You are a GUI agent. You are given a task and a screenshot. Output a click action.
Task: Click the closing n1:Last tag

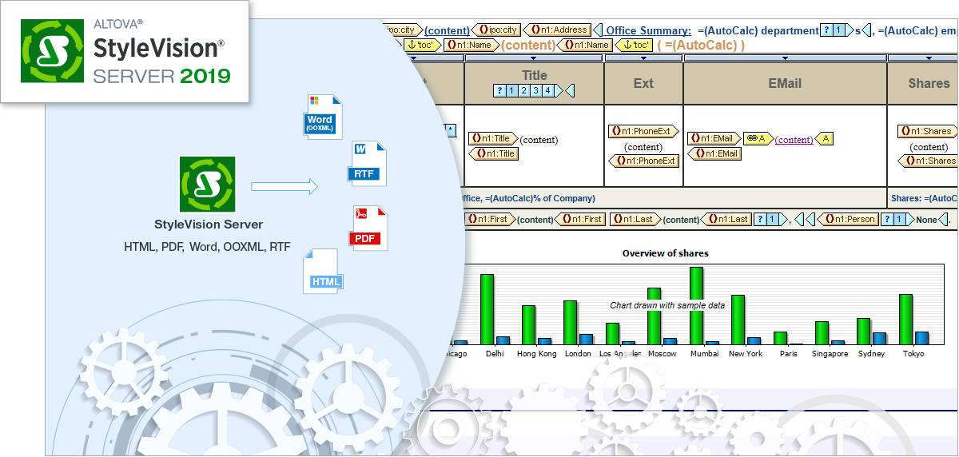tap(726, 219)
